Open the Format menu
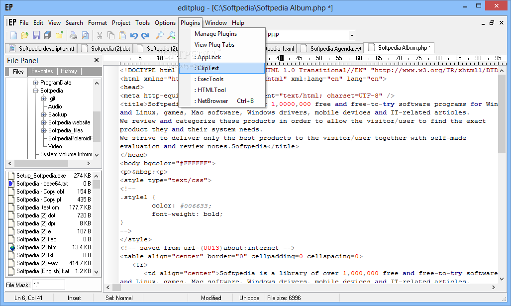Image resolution: width=511 pixels, height=306 pixels. (98, 23)
